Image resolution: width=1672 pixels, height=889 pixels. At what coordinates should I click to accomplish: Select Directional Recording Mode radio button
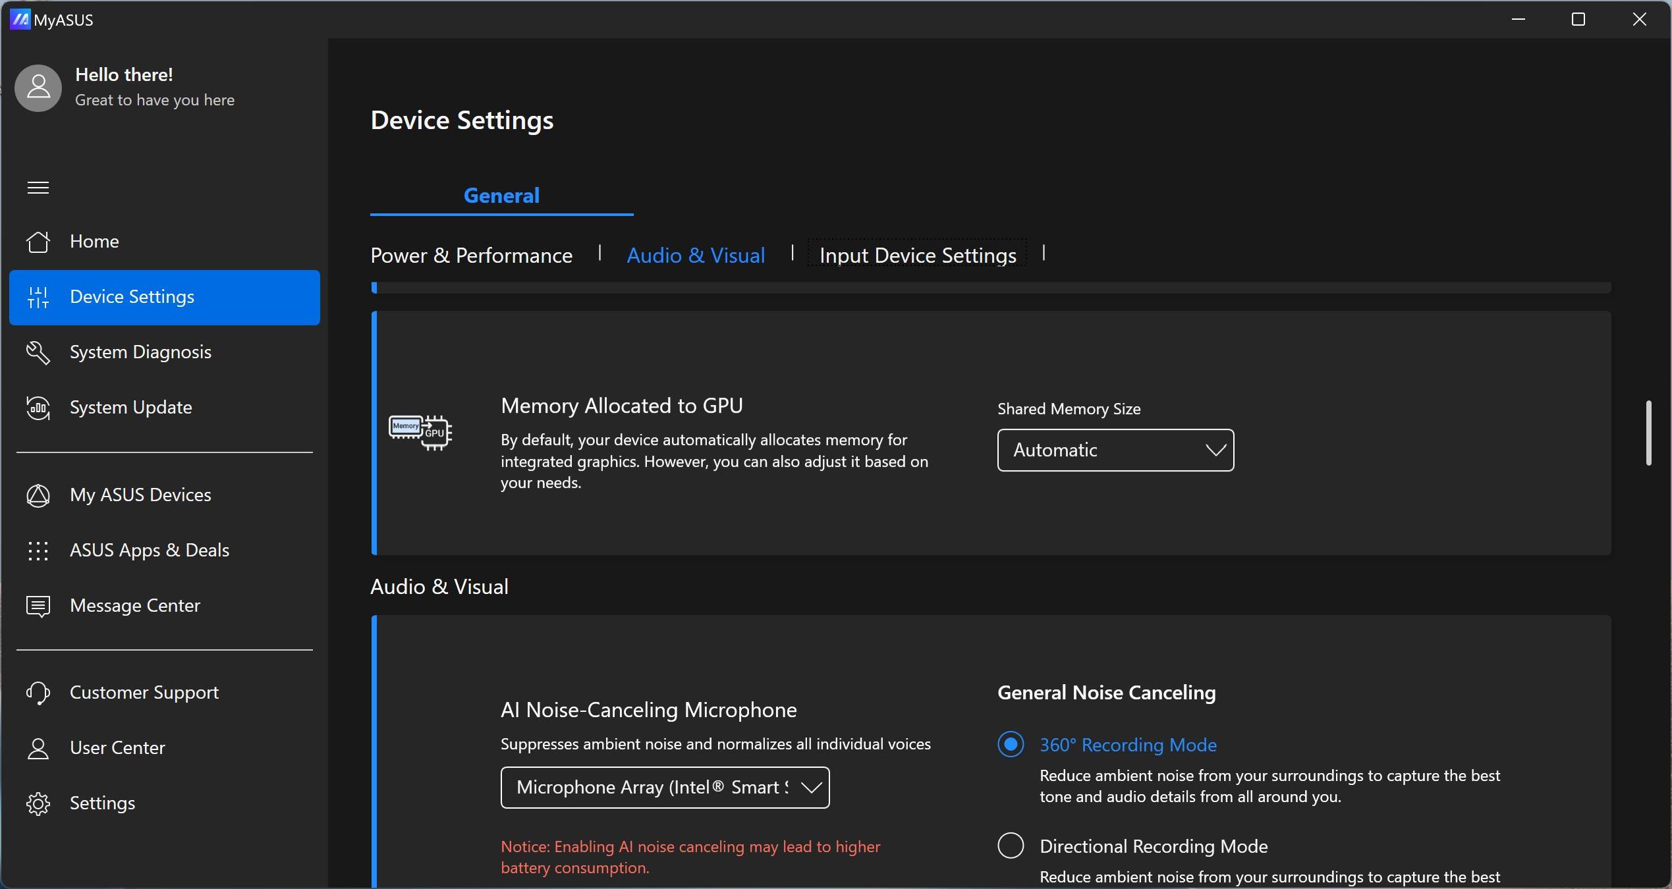(1011, 846)
